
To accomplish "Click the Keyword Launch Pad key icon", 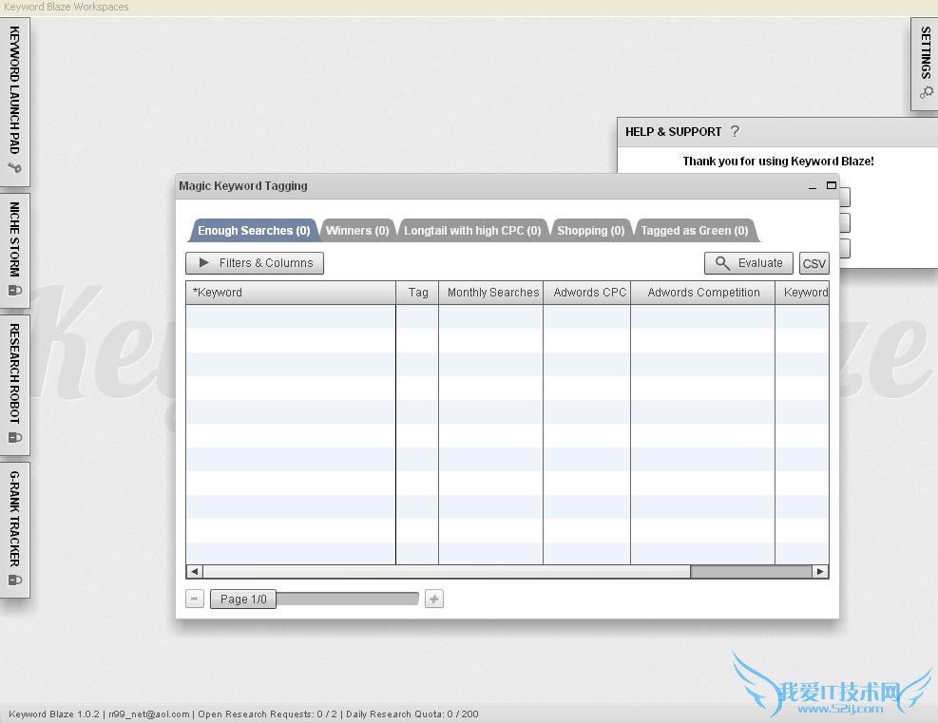I will [14, 168].
